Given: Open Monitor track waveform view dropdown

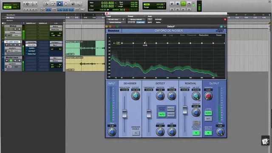Looking at the screenshot, I should click(x=13, y=64).
